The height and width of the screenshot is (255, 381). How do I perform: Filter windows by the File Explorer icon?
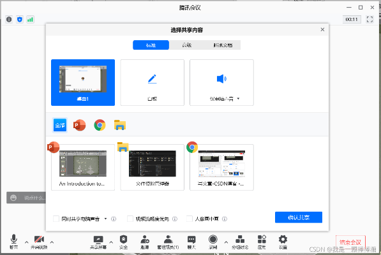coord(120,125)
